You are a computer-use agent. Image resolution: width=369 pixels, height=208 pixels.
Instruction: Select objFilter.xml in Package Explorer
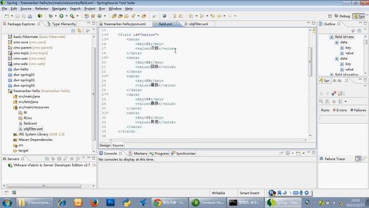click(x=31, y=129)
